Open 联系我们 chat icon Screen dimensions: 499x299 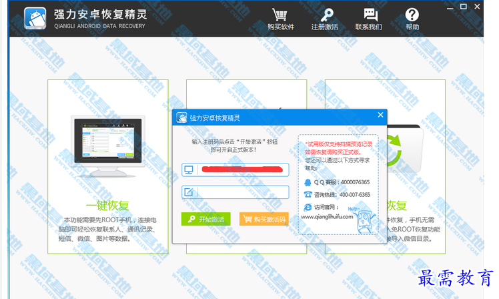370,15
